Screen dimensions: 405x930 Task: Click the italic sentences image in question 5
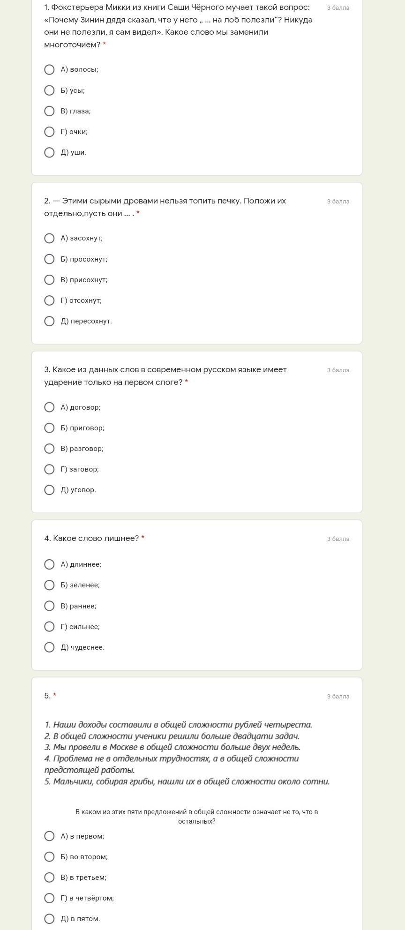(187, 753)
